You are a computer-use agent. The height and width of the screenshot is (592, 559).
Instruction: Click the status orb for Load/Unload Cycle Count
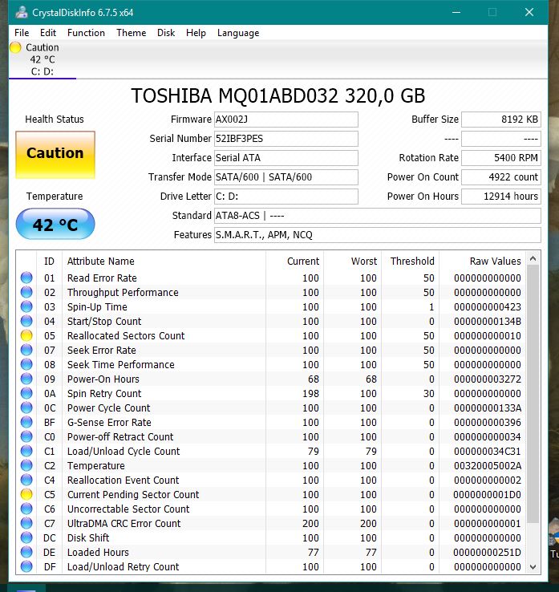point(26,451)
